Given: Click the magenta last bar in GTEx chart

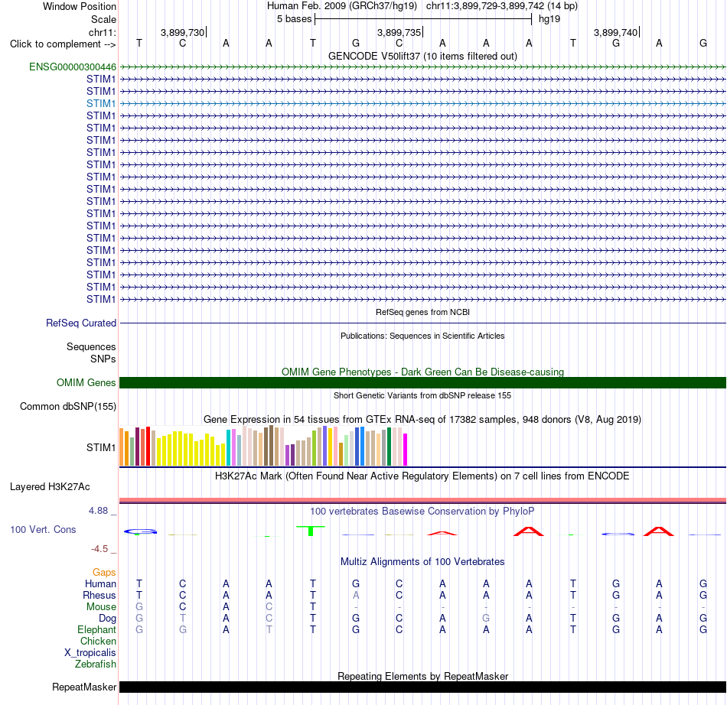Looking at the screenshot, I should click(406, 450).
